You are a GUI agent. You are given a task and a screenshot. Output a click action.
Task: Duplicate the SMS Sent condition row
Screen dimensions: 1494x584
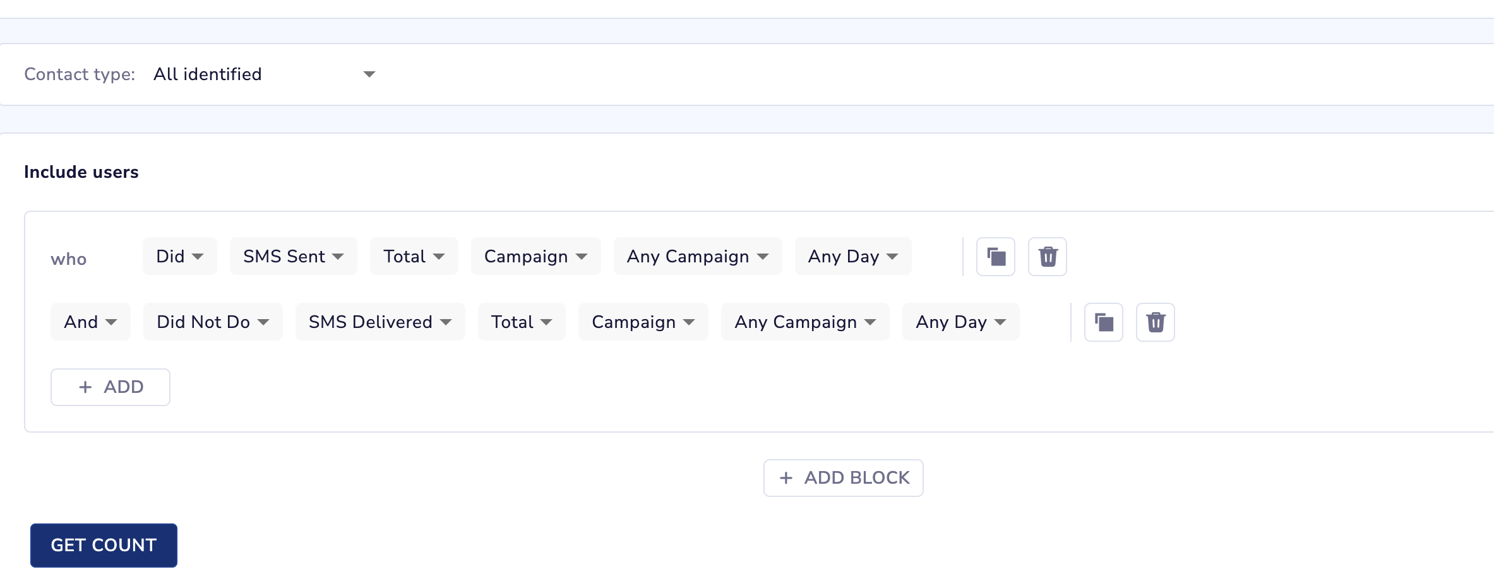point(996,257)
